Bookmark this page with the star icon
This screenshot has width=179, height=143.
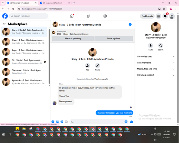(164, 9)
